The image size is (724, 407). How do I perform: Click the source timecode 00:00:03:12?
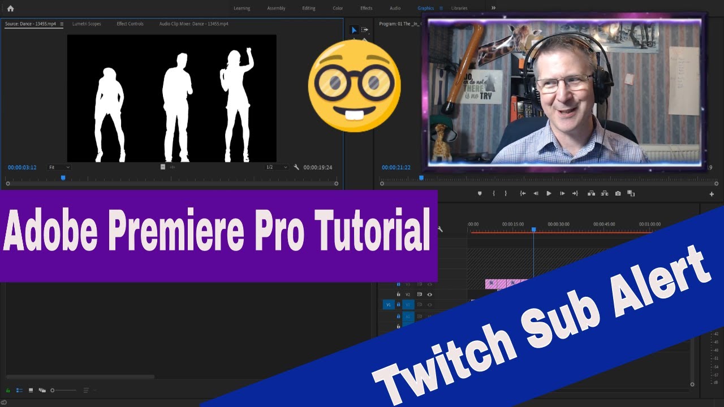pos(22,167)
